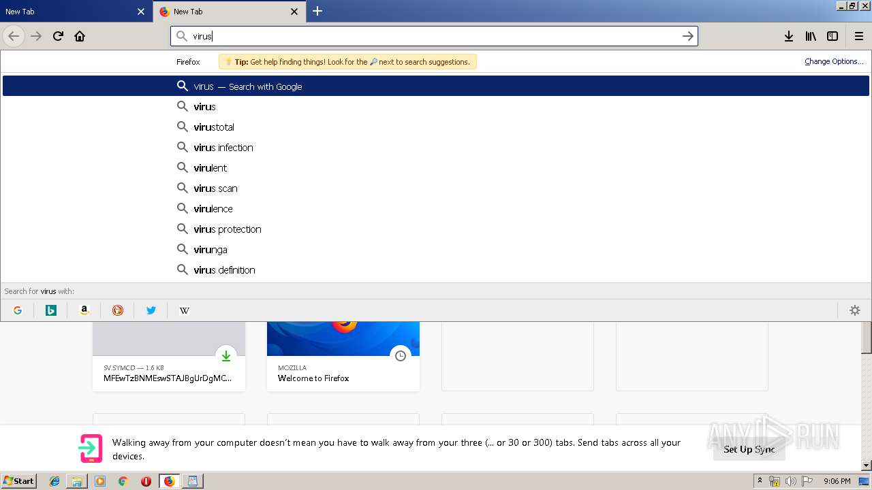Select the active New Tab with Firefox logo

(x=230, y=12)
